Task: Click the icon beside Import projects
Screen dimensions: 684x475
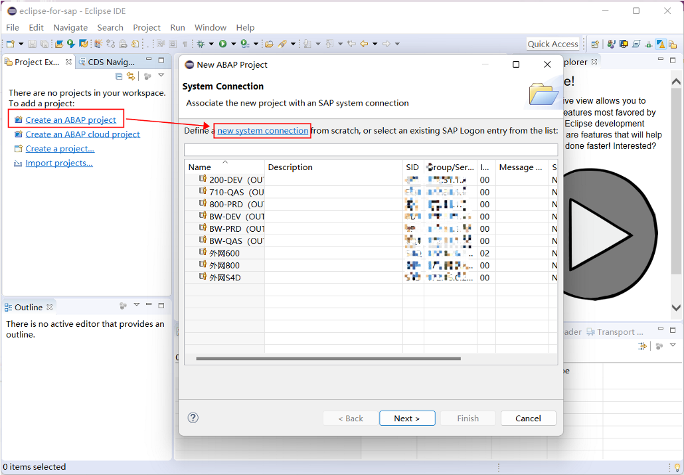Action: [18, 163]
